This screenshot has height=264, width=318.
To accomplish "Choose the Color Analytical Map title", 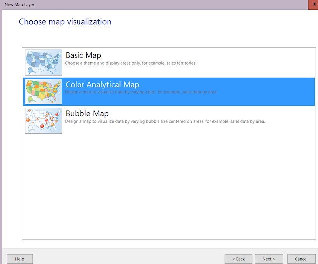I will pos(102,85).
